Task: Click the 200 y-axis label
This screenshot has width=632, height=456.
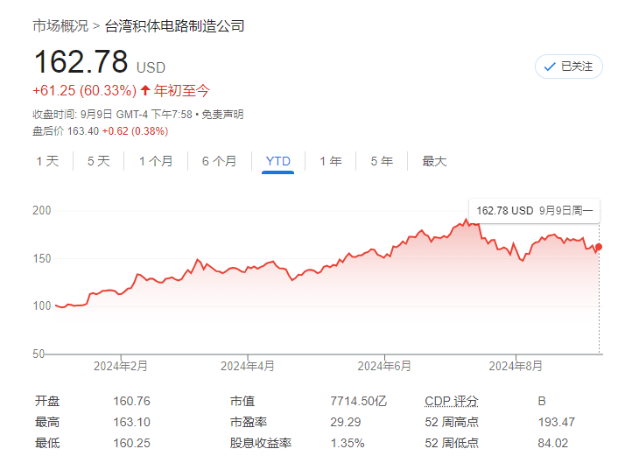Action: pos(42,210)
